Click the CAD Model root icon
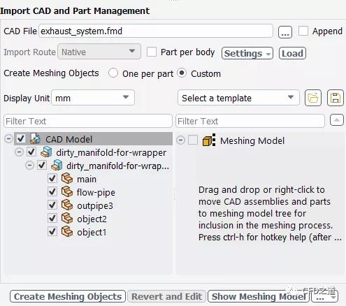This screenshot has width=346, height=306. pos(35,138)
